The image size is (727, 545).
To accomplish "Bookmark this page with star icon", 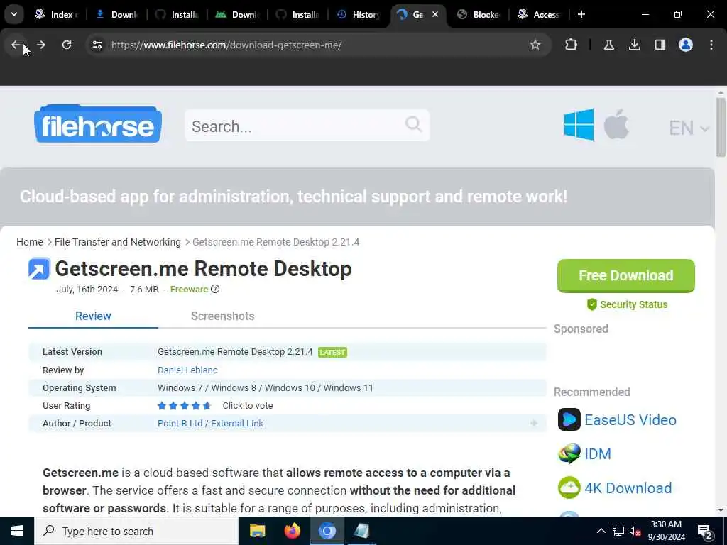I will point(535,45).
